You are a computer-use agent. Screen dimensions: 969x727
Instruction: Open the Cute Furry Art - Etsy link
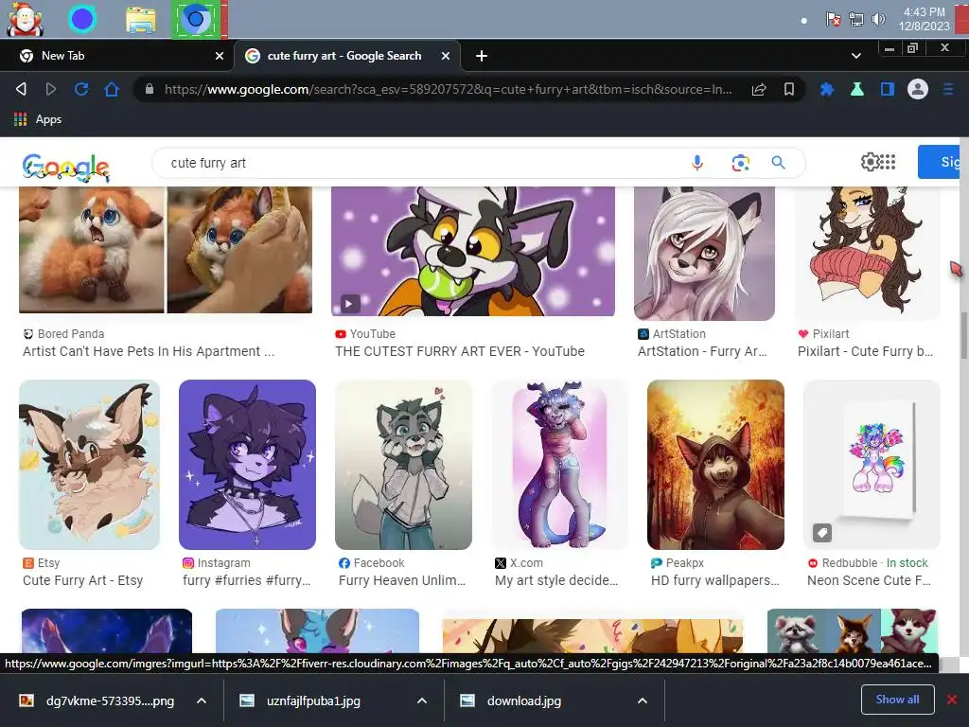coord(83,580)
